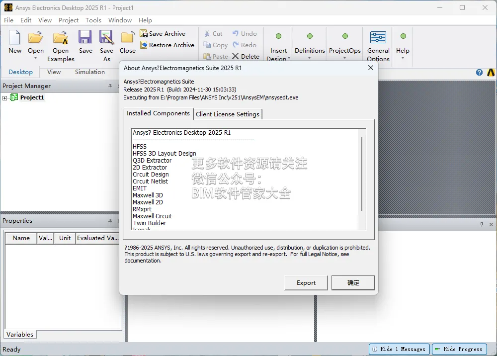Image resolution: width=497 pixels, height=356 pixels.
Task: Open the Help ribbon dropdown arrow
Action: 403,58
